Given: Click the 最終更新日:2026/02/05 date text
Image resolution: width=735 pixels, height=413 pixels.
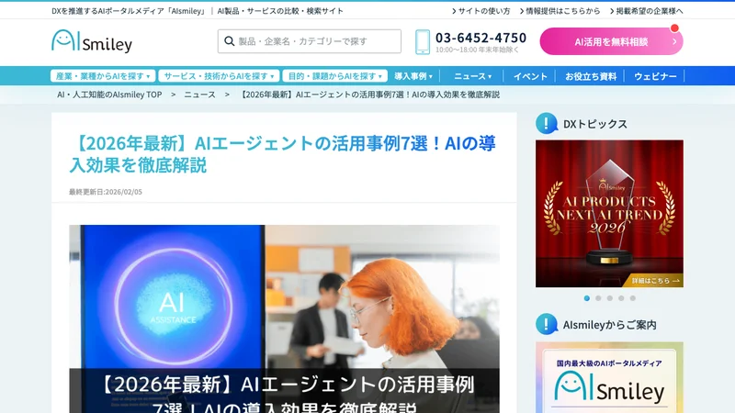Looking at the screenshot, I should 106,192.
